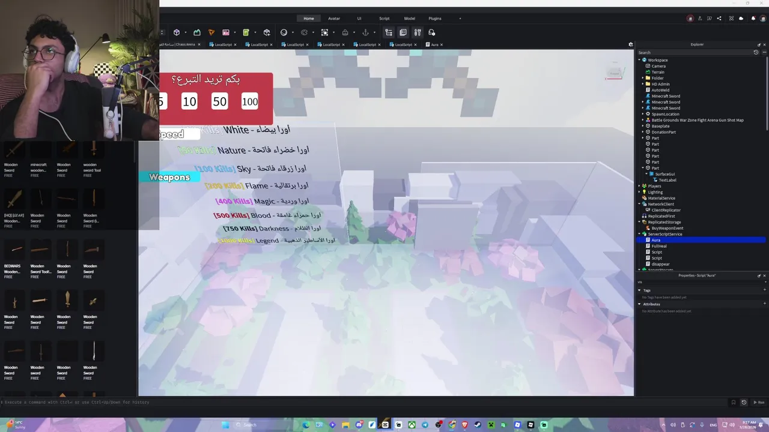Toggle the settings sliders button in ribbon
The width and height of the screenshot is (769, 432).
[x=418, y=32]
